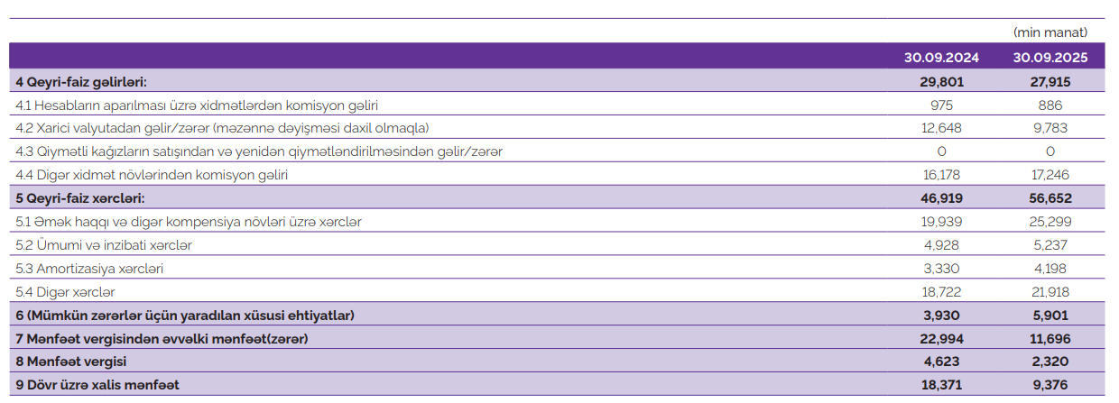Select the '9 Dövr üzrə xalis mənfəət' label
The image size is (1119, 403).
point(97,385)
